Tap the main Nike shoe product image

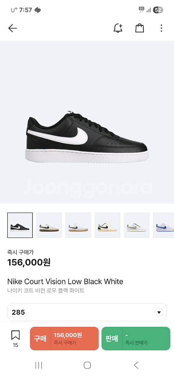pos(87,122)
